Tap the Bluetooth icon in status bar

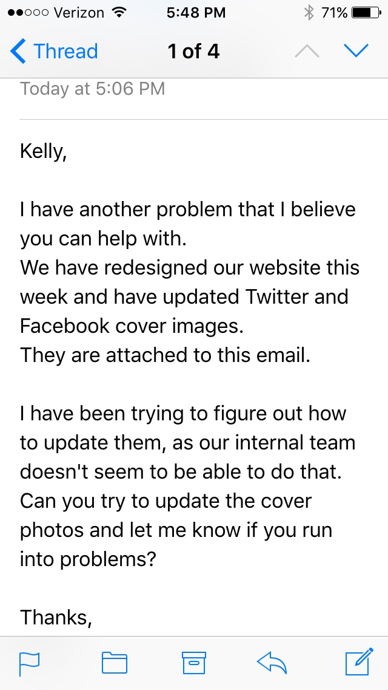click(309, 12)
